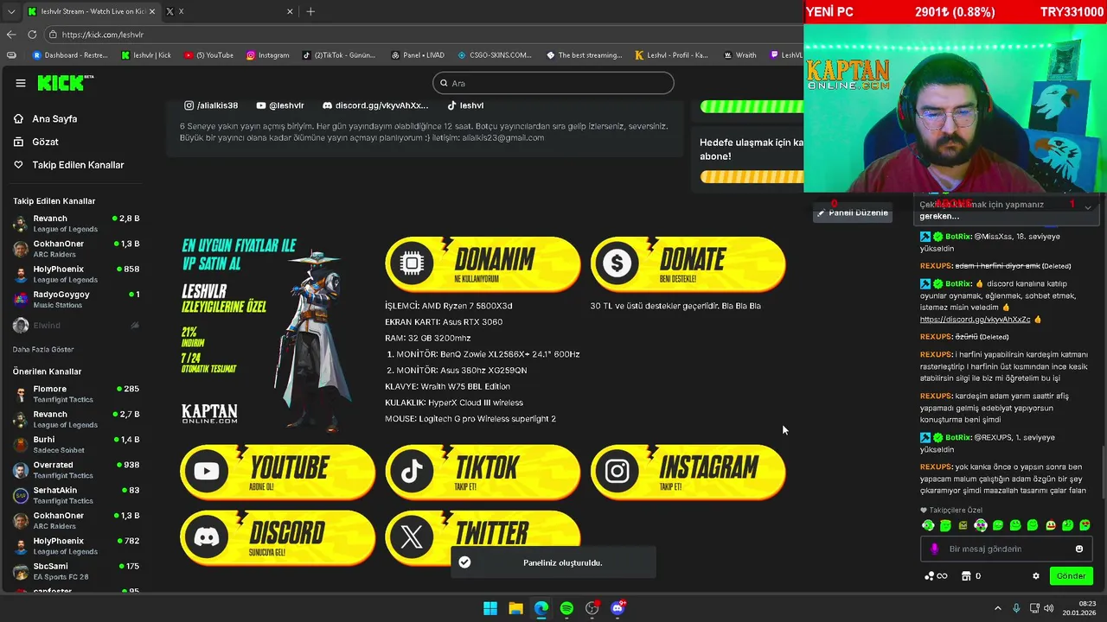This screenshot has width=1107, height=622.
Task: Open the Instagram bookmark
Action: [268, 55]
